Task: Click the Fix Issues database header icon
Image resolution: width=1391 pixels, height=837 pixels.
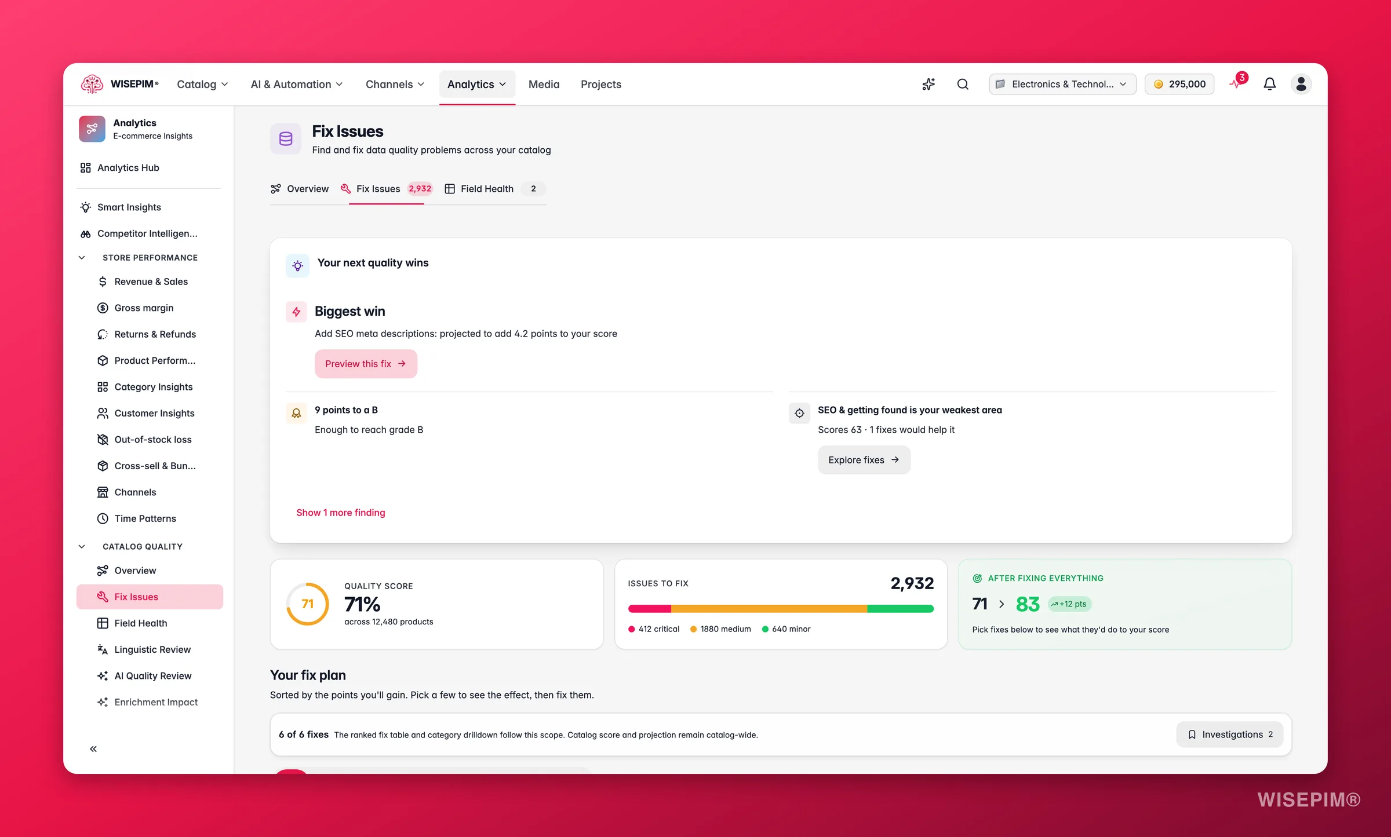Action: (x=286, y=138)
